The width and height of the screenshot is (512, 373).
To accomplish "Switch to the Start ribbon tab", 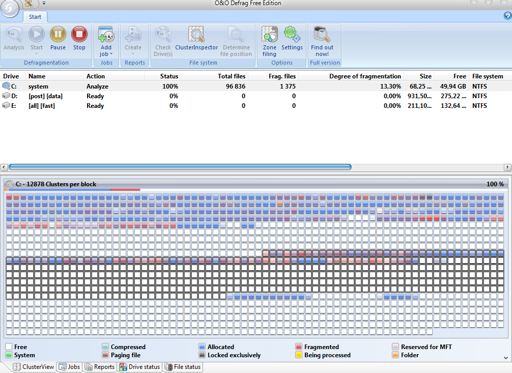I will coord(35,17).
